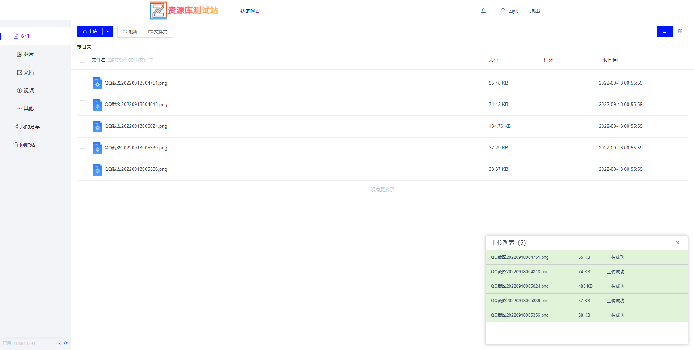
Task: Check the box for QQ截图20220918005339.png
Action: [x=83, y=146]
